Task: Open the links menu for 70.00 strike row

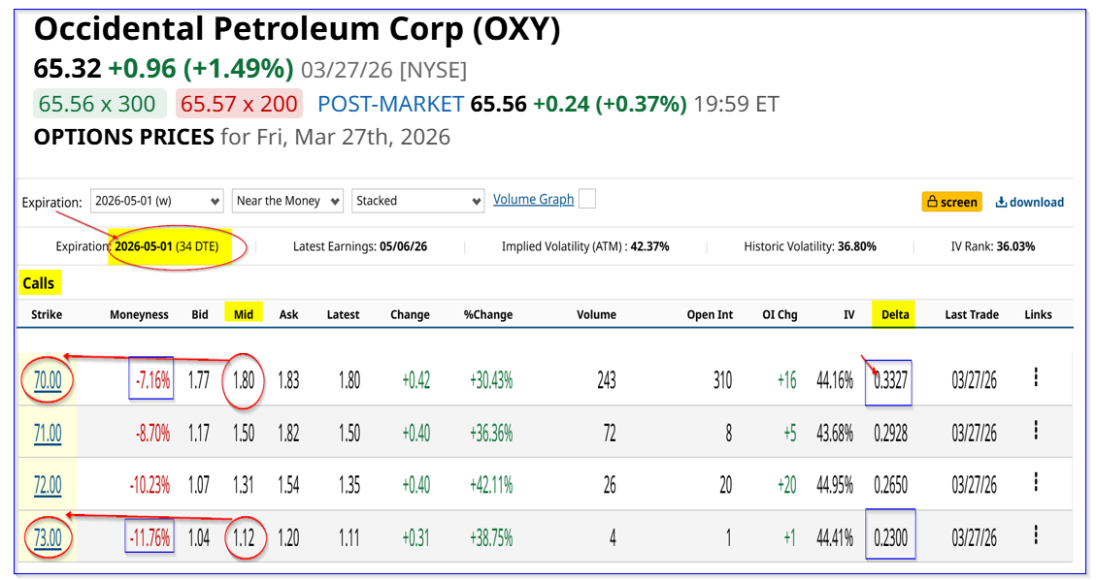Action: [x=1036, y=378]
